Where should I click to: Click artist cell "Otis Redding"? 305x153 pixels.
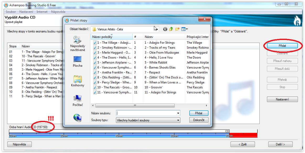point(195,77)
